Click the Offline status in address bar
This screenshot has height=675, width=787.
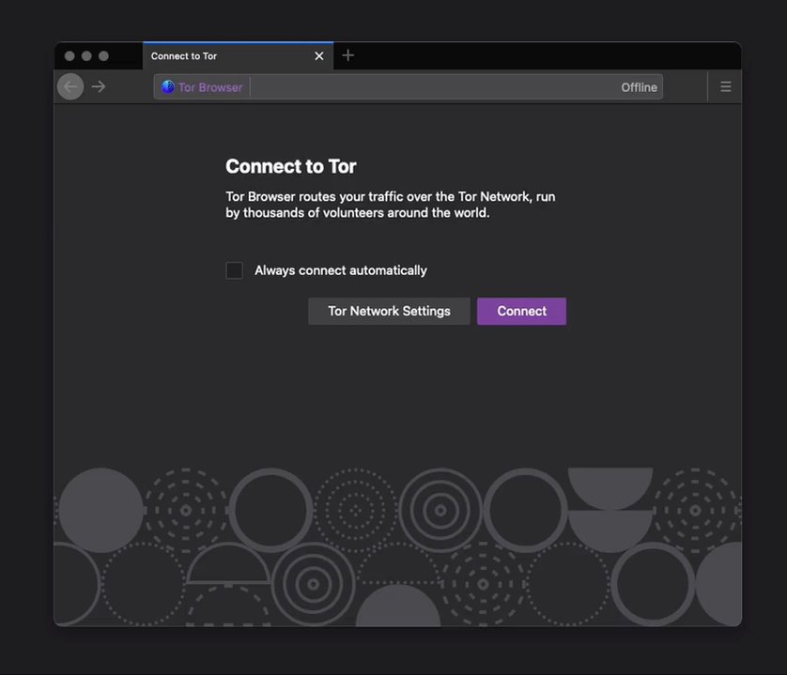[x=639, y=87]
